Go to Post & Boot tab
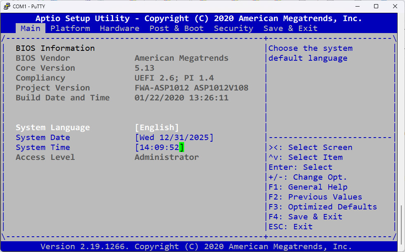The width and height of the screenshot is (405, 252). (177, 28)
